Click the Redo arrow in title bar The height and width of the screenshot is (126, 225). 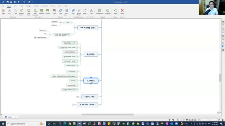24,2
